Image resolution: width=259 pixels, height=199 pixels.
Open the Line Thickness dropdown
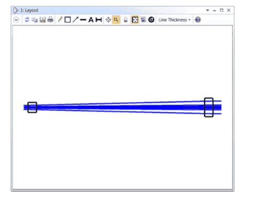click(174, 20)
